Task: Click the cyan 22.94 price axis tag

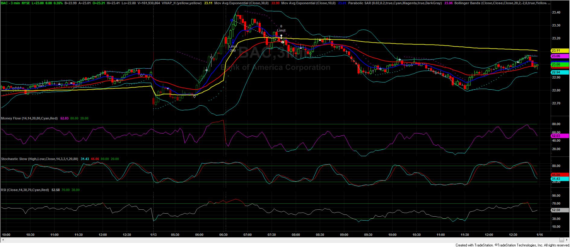Action: point(556,72)
